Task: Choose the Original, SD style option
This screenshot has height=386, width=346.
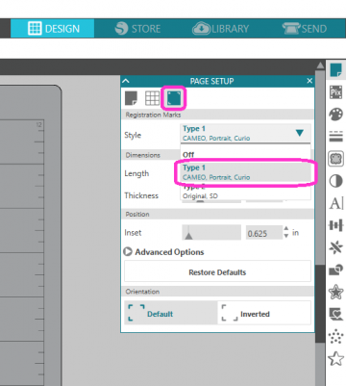Action: coord(245,192)
